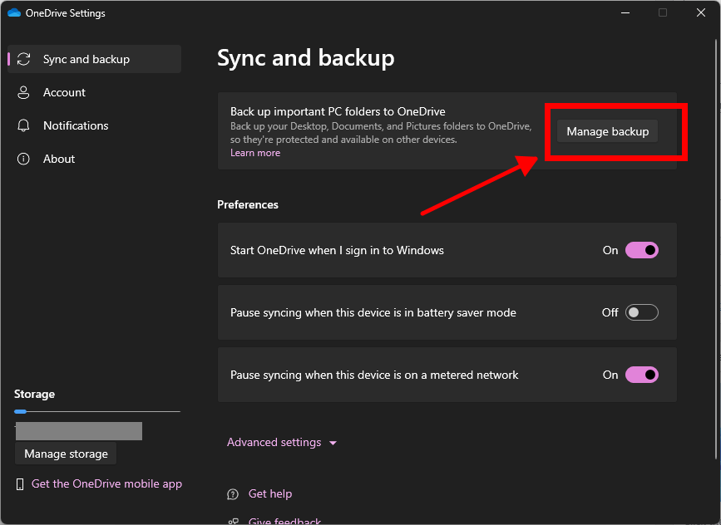Switch to the Notifications section
This screenshot has height=525, width=721.
76,125
